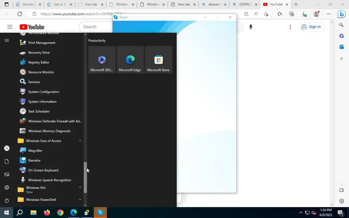The image size is (349, 218).
Task: Open Windows Defender Firewall with Advanced Security
Action: 50,121
